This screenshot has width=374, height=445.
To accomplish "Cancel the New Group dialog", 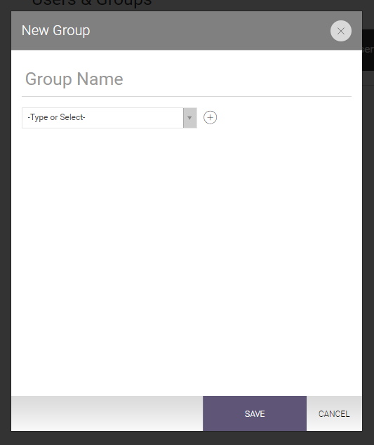I will coord(334,413).
